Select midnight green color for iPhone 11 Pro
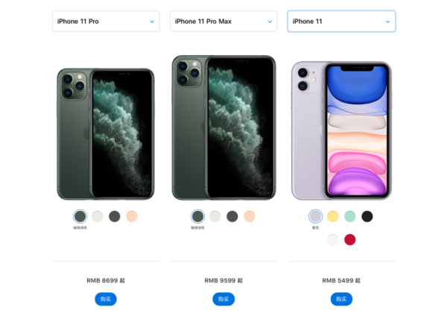This screenshot has width=447, height=322. [80, 216]
